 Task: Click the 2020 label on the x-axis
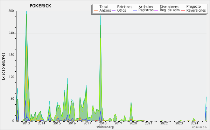coord(133,123)
